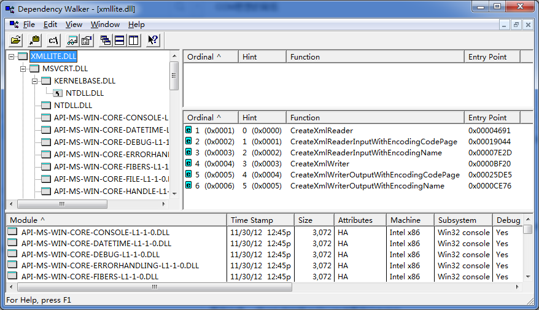Screen dimensions: 539x310
Task: Click entry point 0x0000CE76
Action: tap(489, 186)
